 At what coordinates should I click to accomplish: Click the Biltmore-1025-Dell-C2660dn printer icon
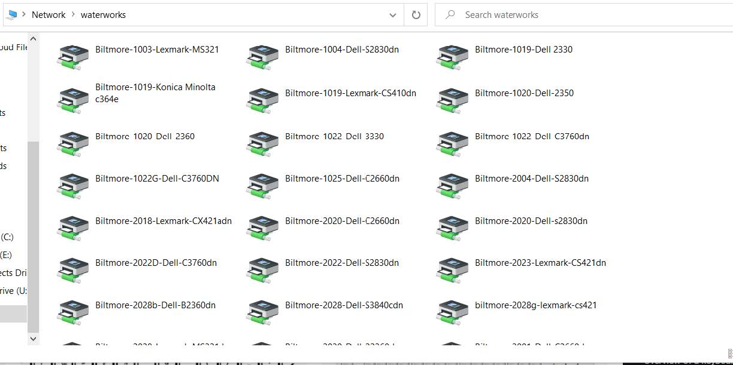click(x=262, y=186)
